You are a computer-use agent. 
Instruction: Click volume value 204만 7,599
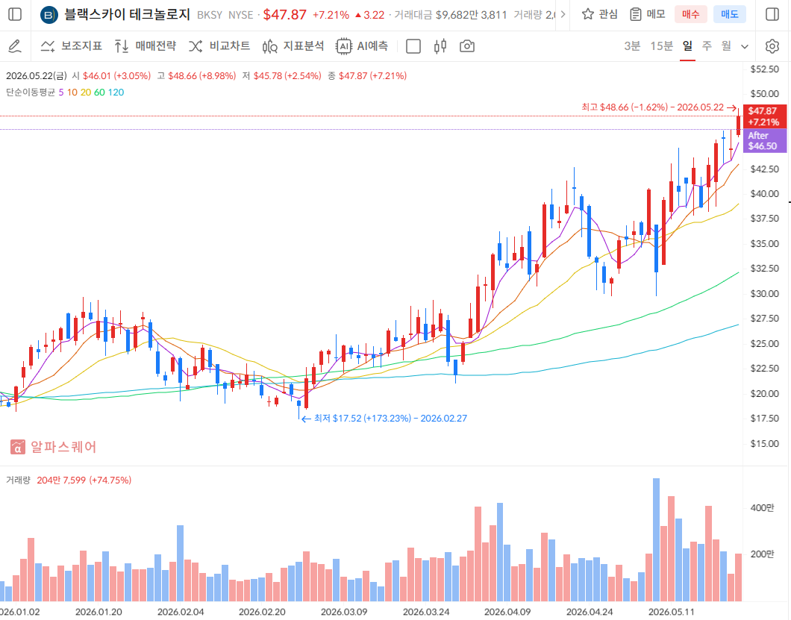click(61, 480)
